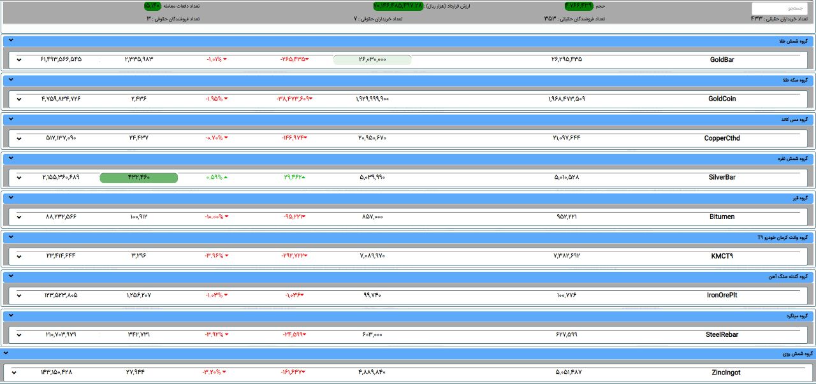Click the گروه شمش طلا group title
Screen dimensions: 816x384
pos(793,41)
